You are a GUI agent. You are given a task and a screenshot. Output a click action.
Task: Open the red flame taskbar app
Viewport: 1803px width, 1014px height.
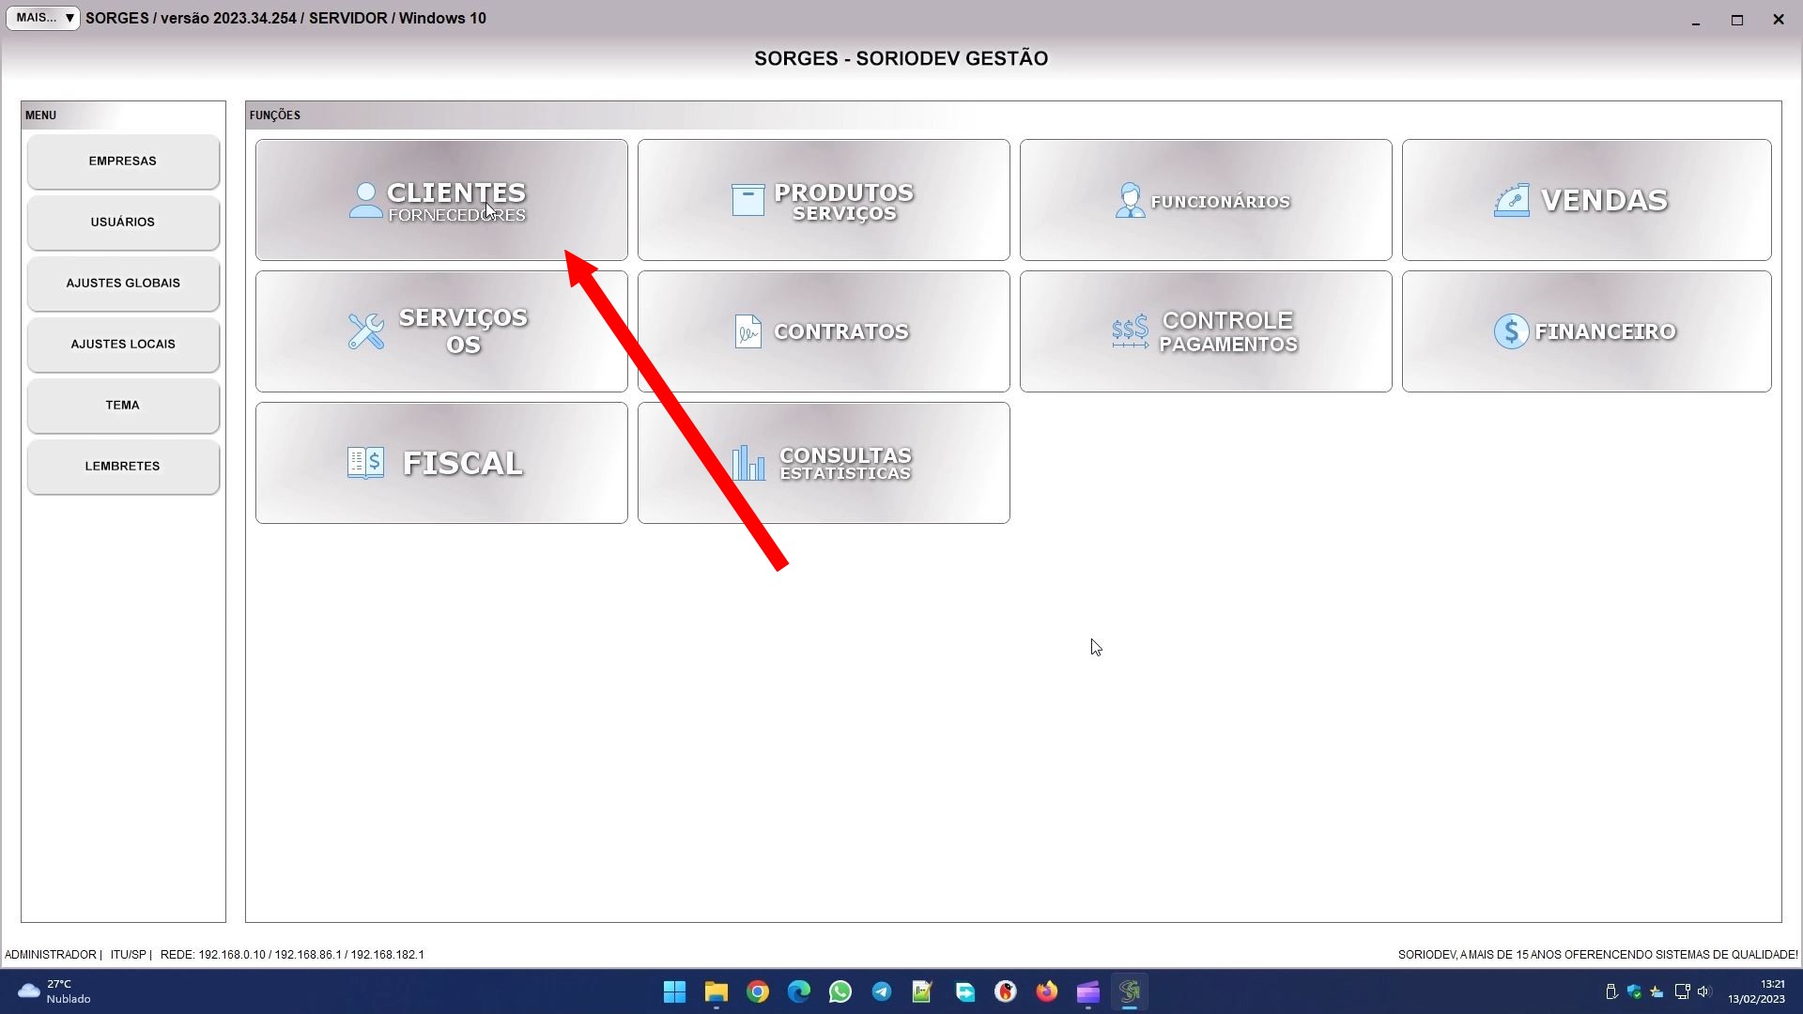[x=1006, y=991]
